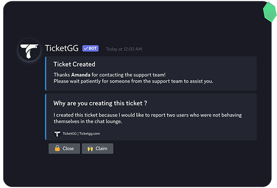
Task: Click the small TicketGG footer logo
Action: (x=57, y=134)
